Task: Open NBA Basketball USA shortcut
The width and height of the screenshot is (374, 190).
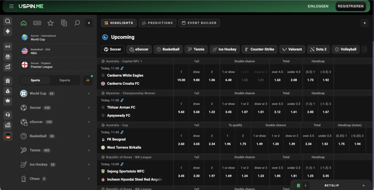Action: pyautogui.click(x=57, y=51)
